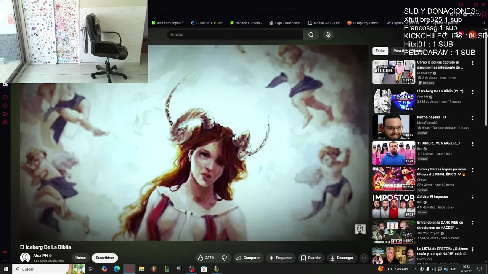Open the more actions ellipsis below video
Screen dimensions: 488x274
click(364, 258)
